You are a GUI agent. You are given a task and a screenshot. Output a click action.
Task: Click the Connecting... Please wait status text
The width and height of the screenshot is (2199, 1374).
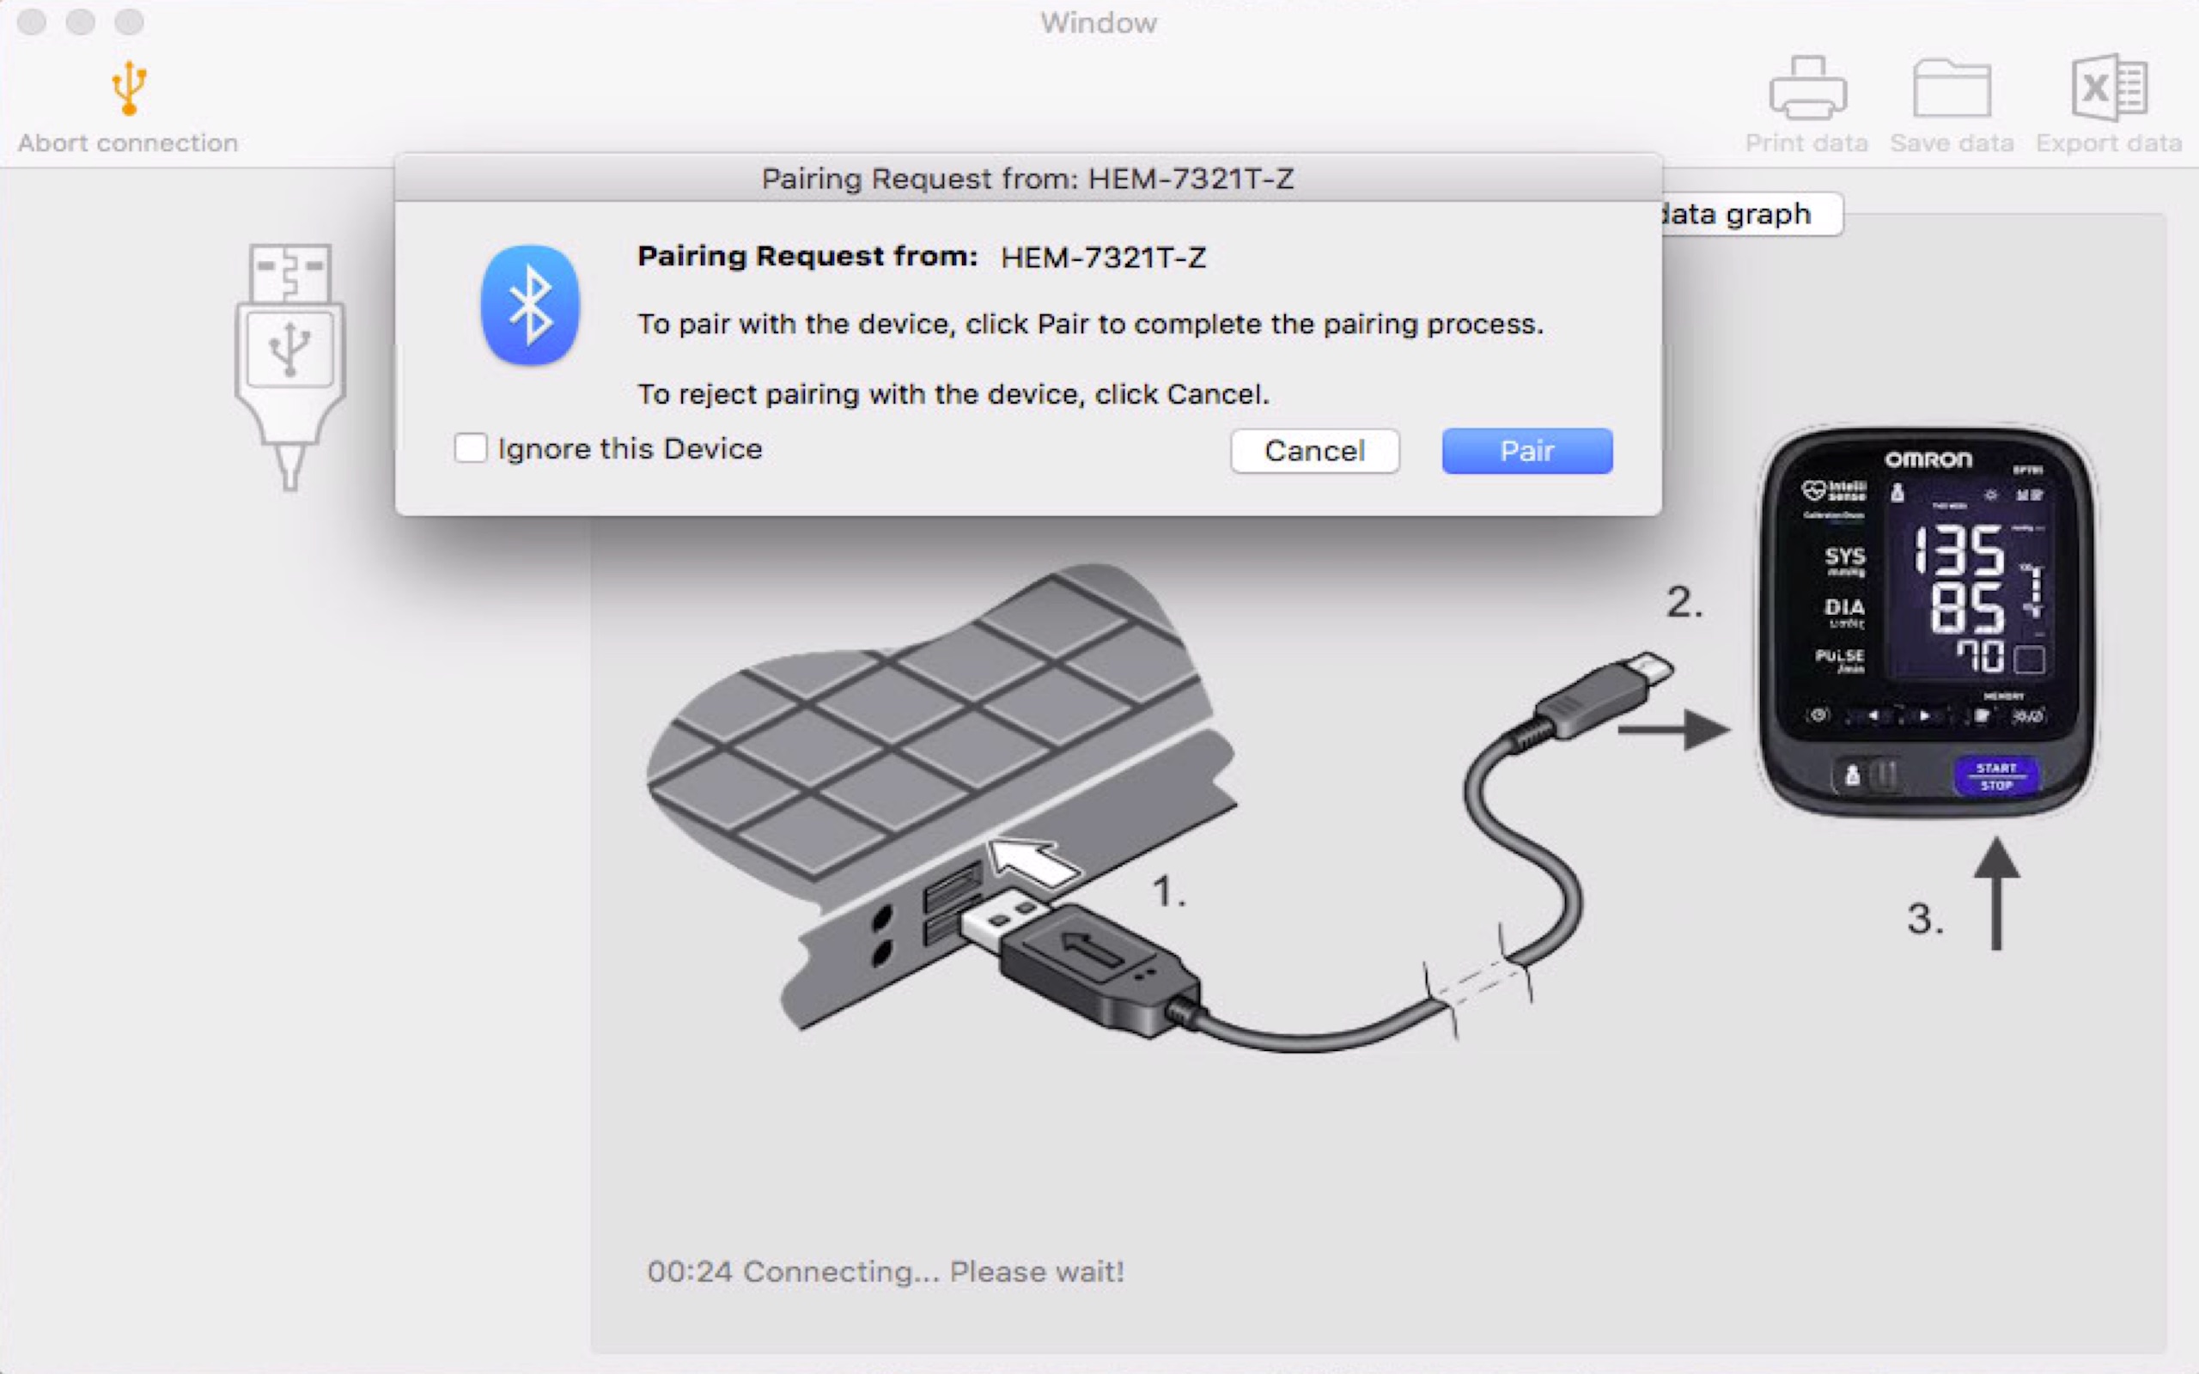(x=885, y=1271)
